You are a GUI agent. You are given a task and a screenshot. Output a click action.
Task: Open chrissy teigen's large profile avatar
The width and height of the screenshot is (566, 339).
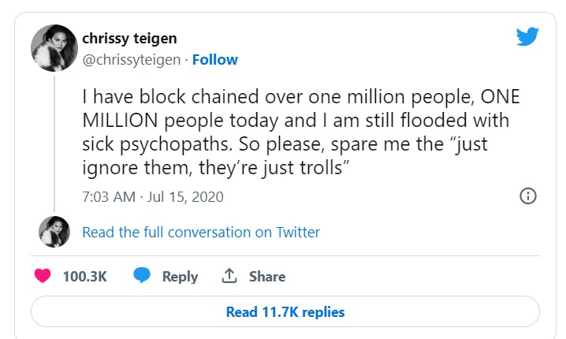click(54, 48)
